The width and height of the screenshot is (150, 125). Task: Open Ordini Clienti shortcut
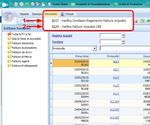[x=58, y=4]
